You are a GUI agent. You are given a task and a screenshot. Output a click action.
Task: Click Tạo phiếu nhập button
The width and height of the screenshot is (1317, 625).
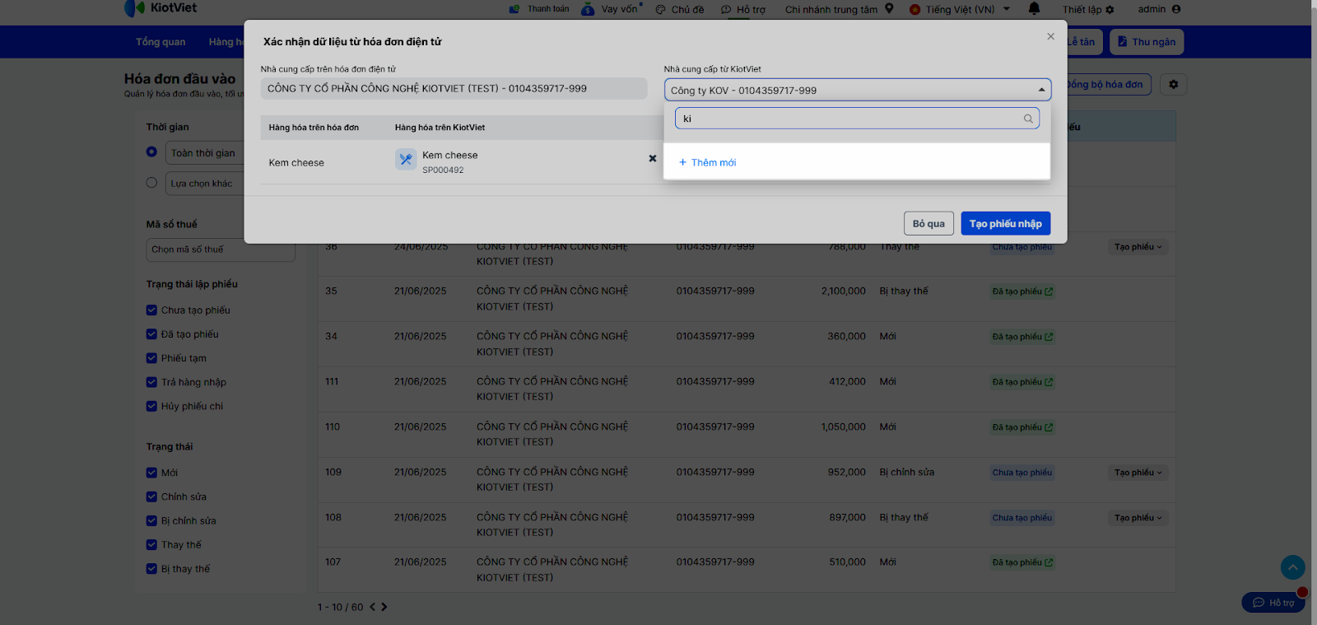point(1006,224)
